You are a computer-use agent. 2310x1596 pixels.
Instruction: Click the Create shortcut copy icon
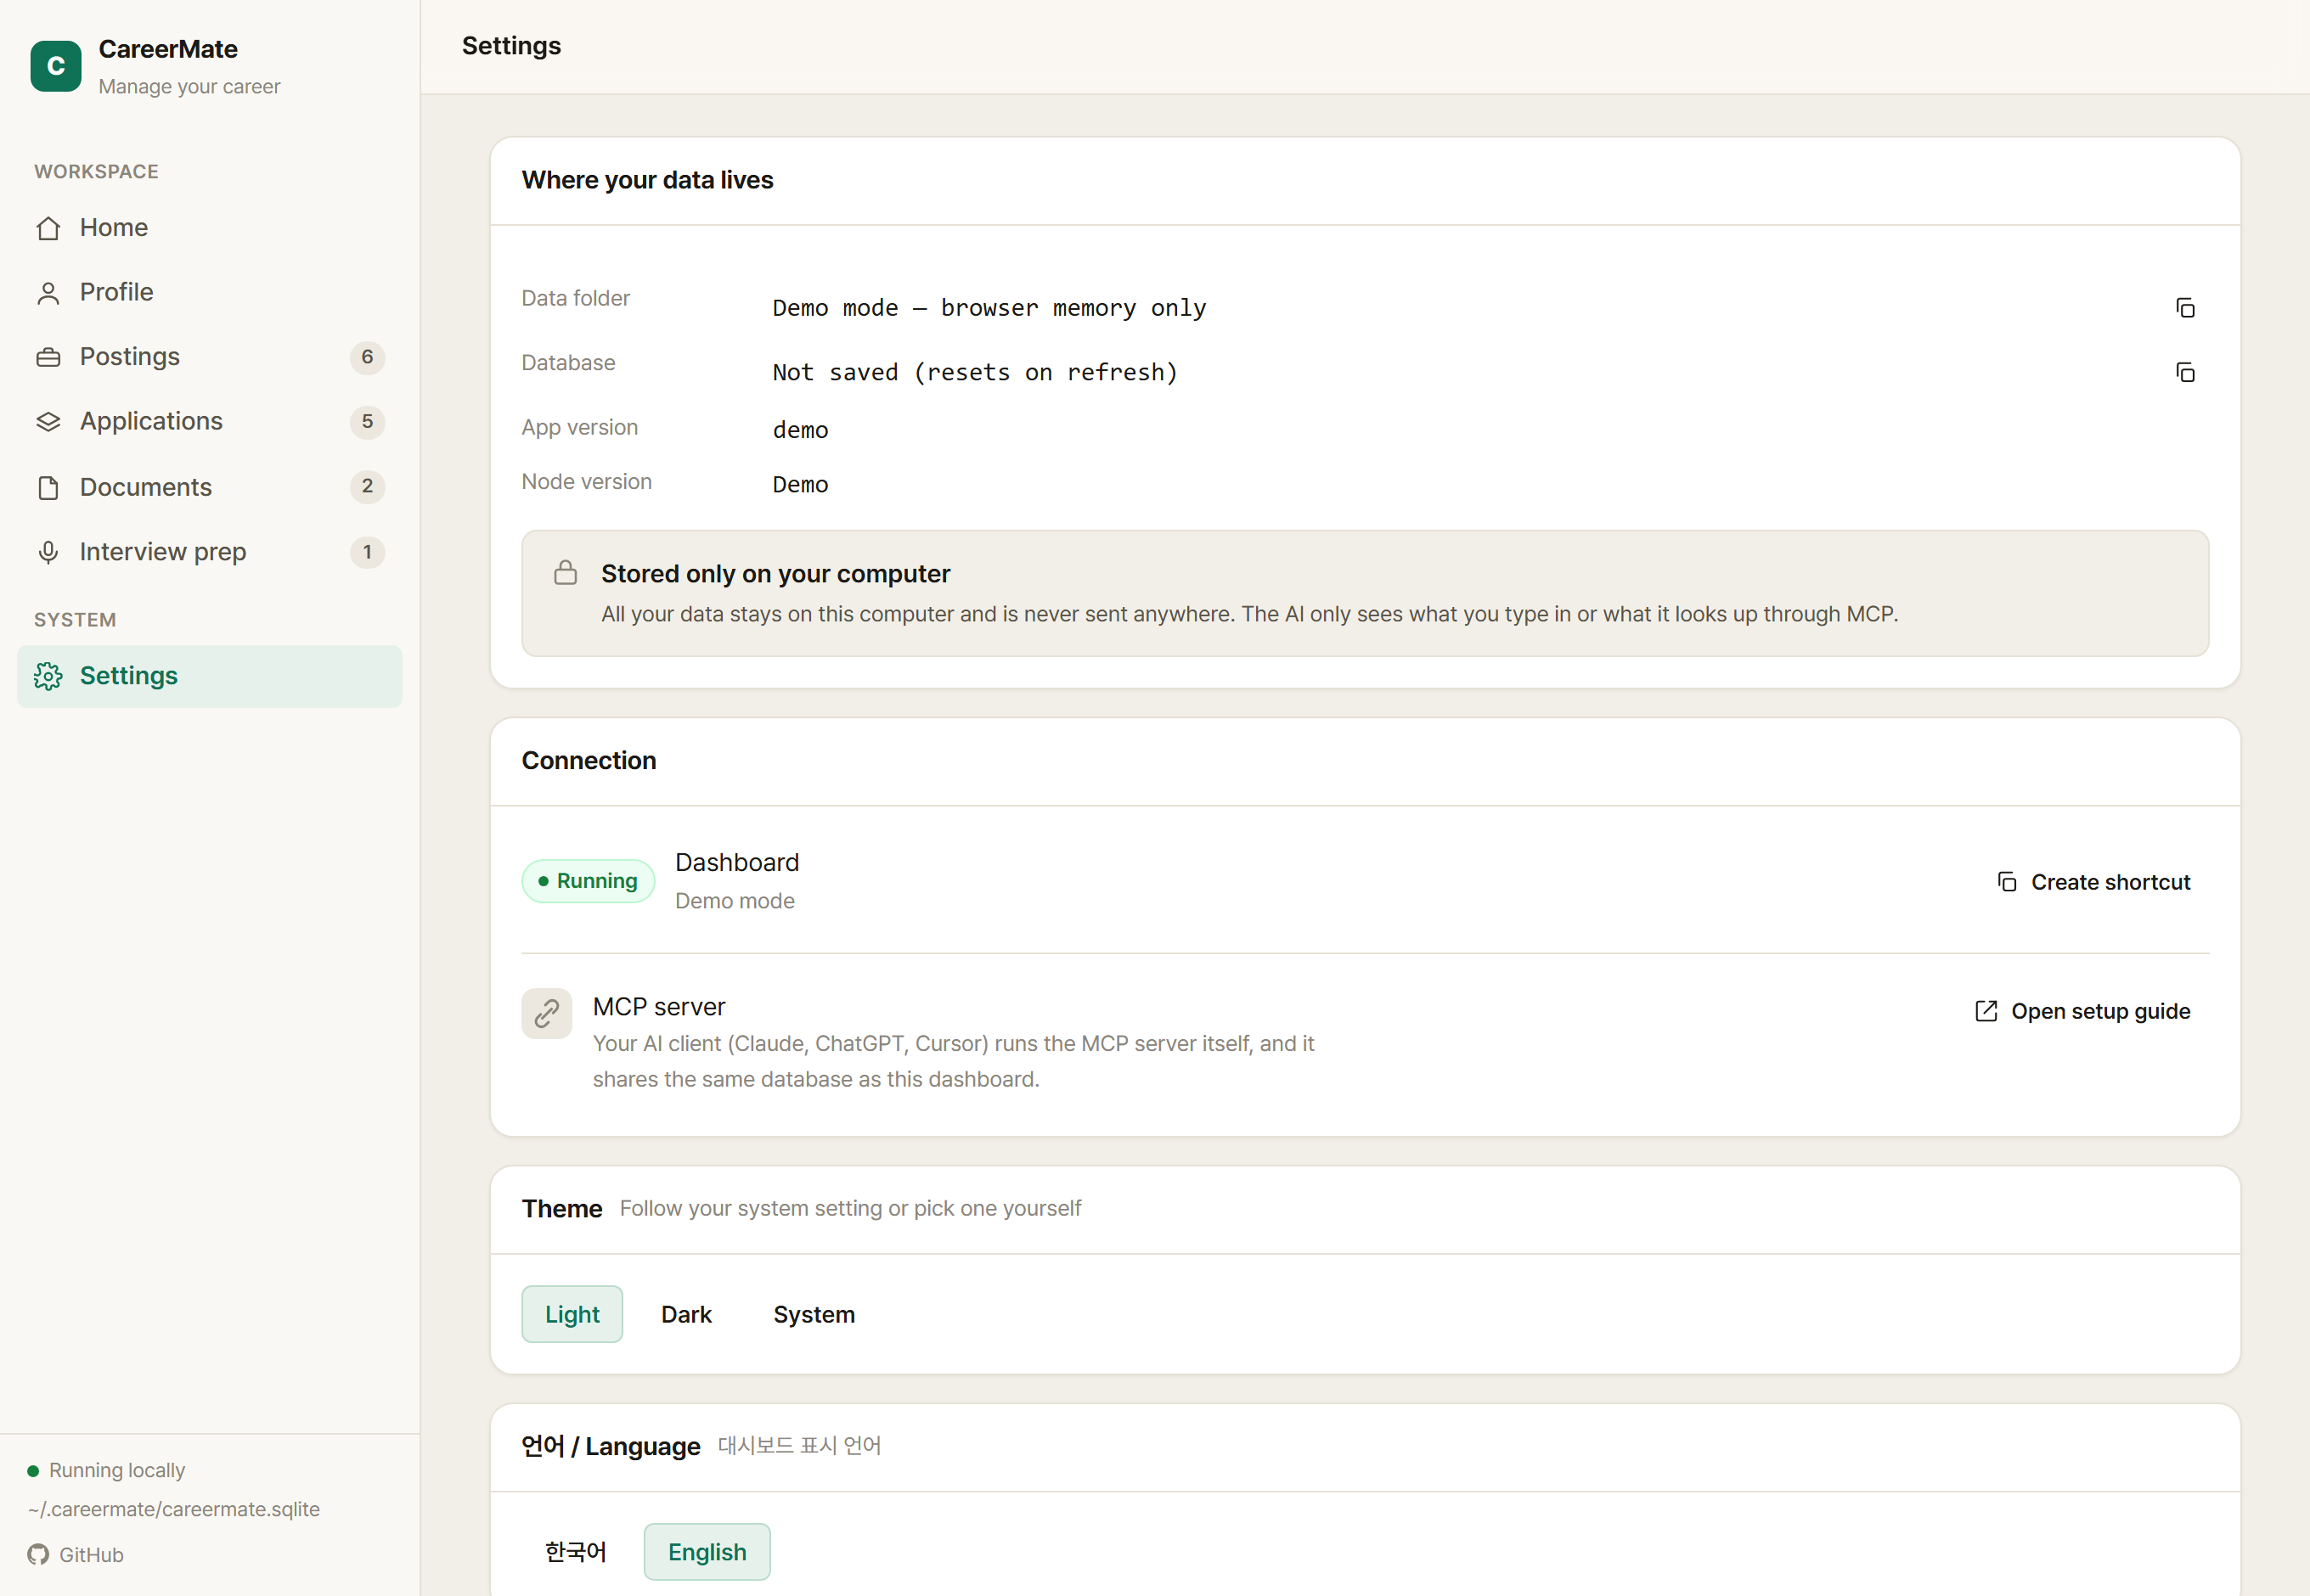[x=2007, y=882]
